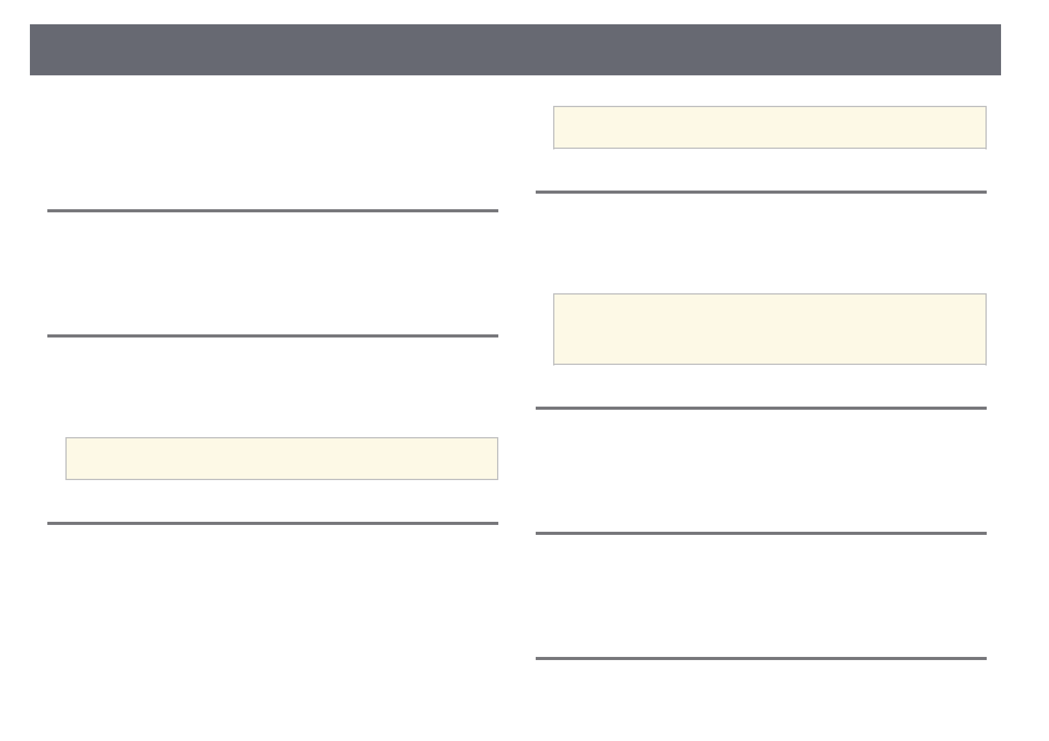Select right-column divider just below tall cream box

[x=761, y=408]
